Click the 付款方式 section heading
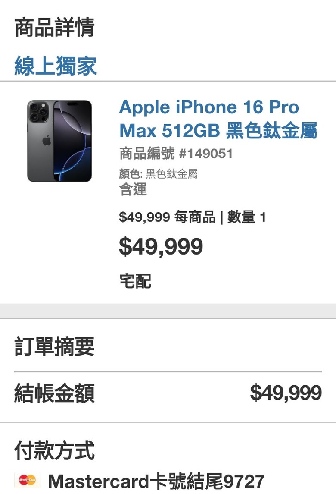This screenshot has height=494, width=336. pyautogui.click(x=54, y=450)
